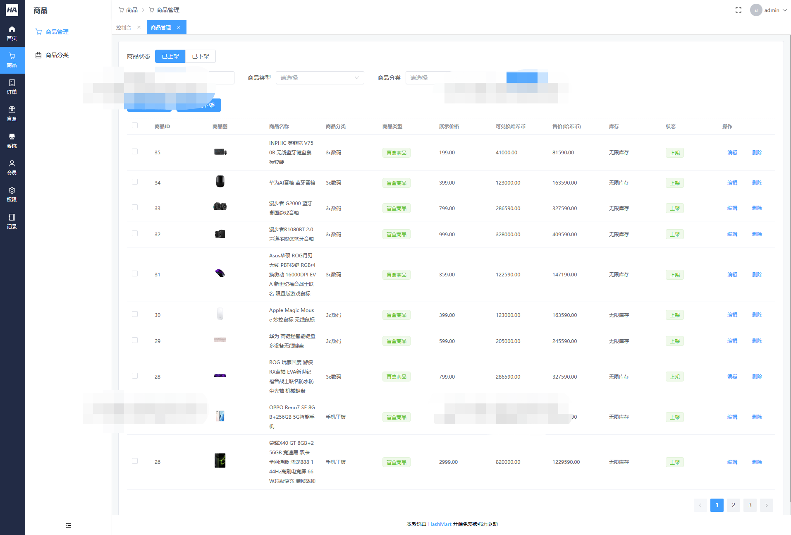Image resolution: width=791 pixels, height=535 pixels.
Task: Click the 盲盒商品 tag for product 32
Action: point(396,234)
